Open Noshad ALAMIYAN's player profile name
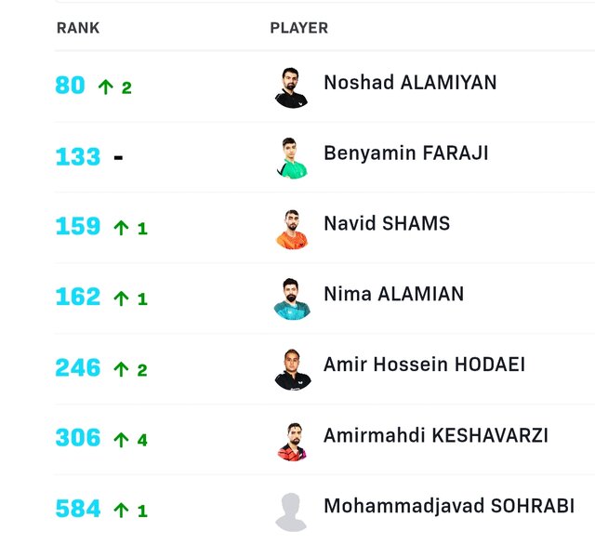The width and height of the screenshot is (595, 544). [x=410, y=83]
